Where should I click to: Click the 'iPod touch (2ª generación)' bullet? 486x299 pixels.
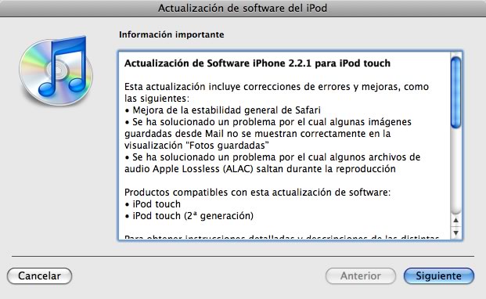(x=189, y=216)
